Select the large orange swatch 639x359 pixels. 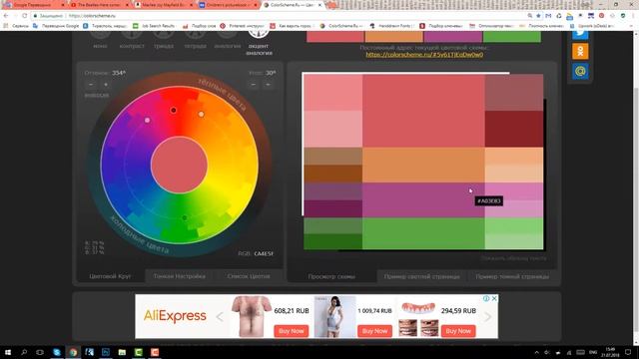tap(423, 165)
